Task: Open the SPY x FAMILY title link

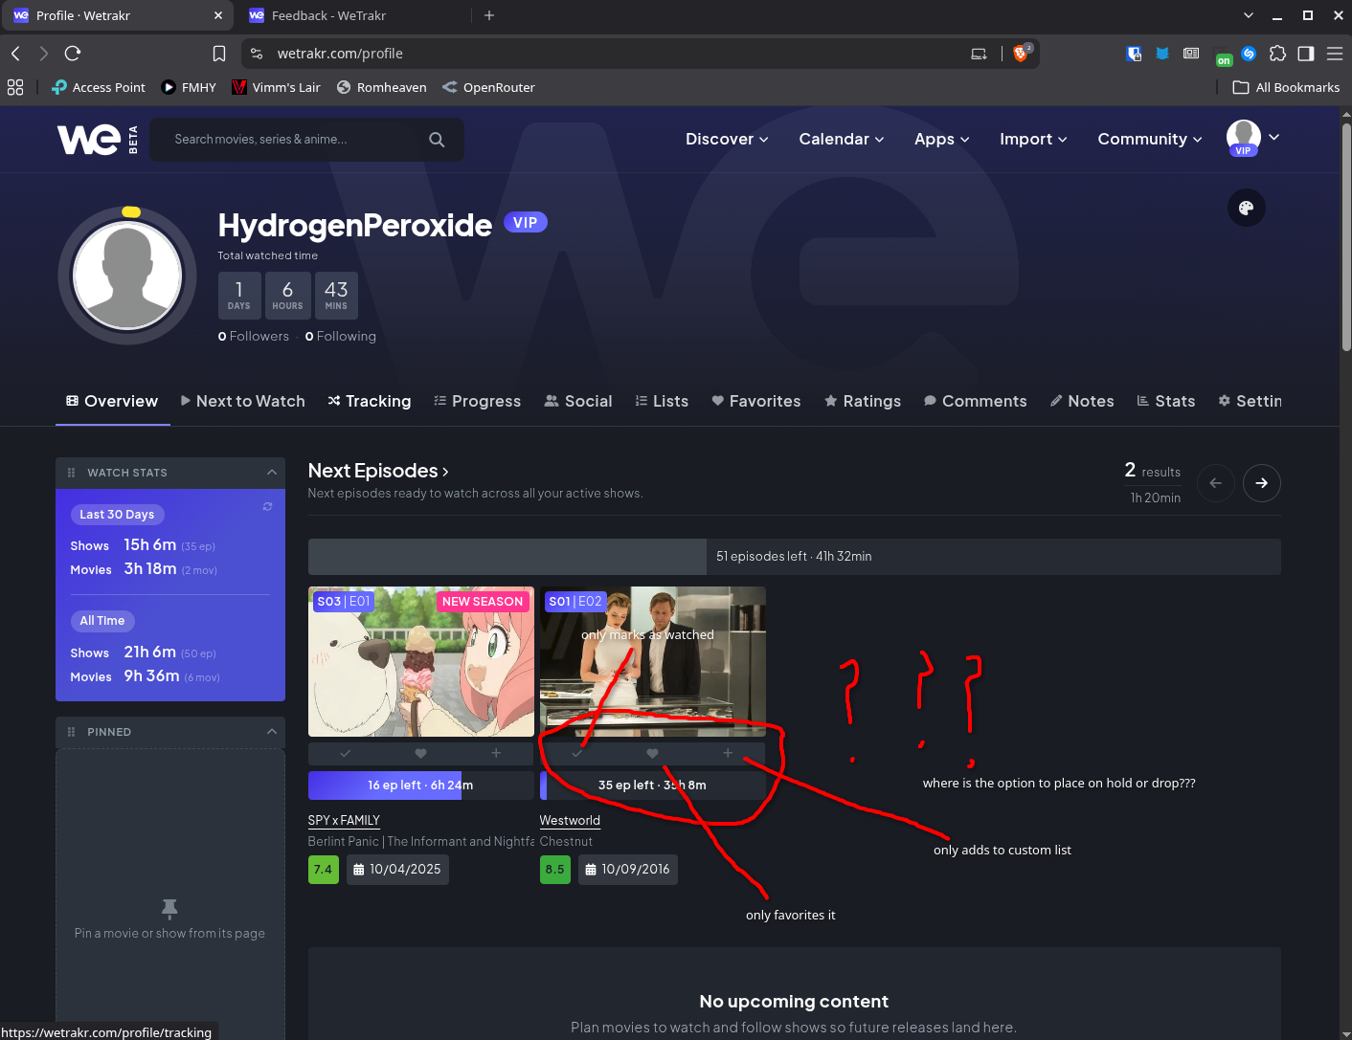Action: [x=344, y=820]
